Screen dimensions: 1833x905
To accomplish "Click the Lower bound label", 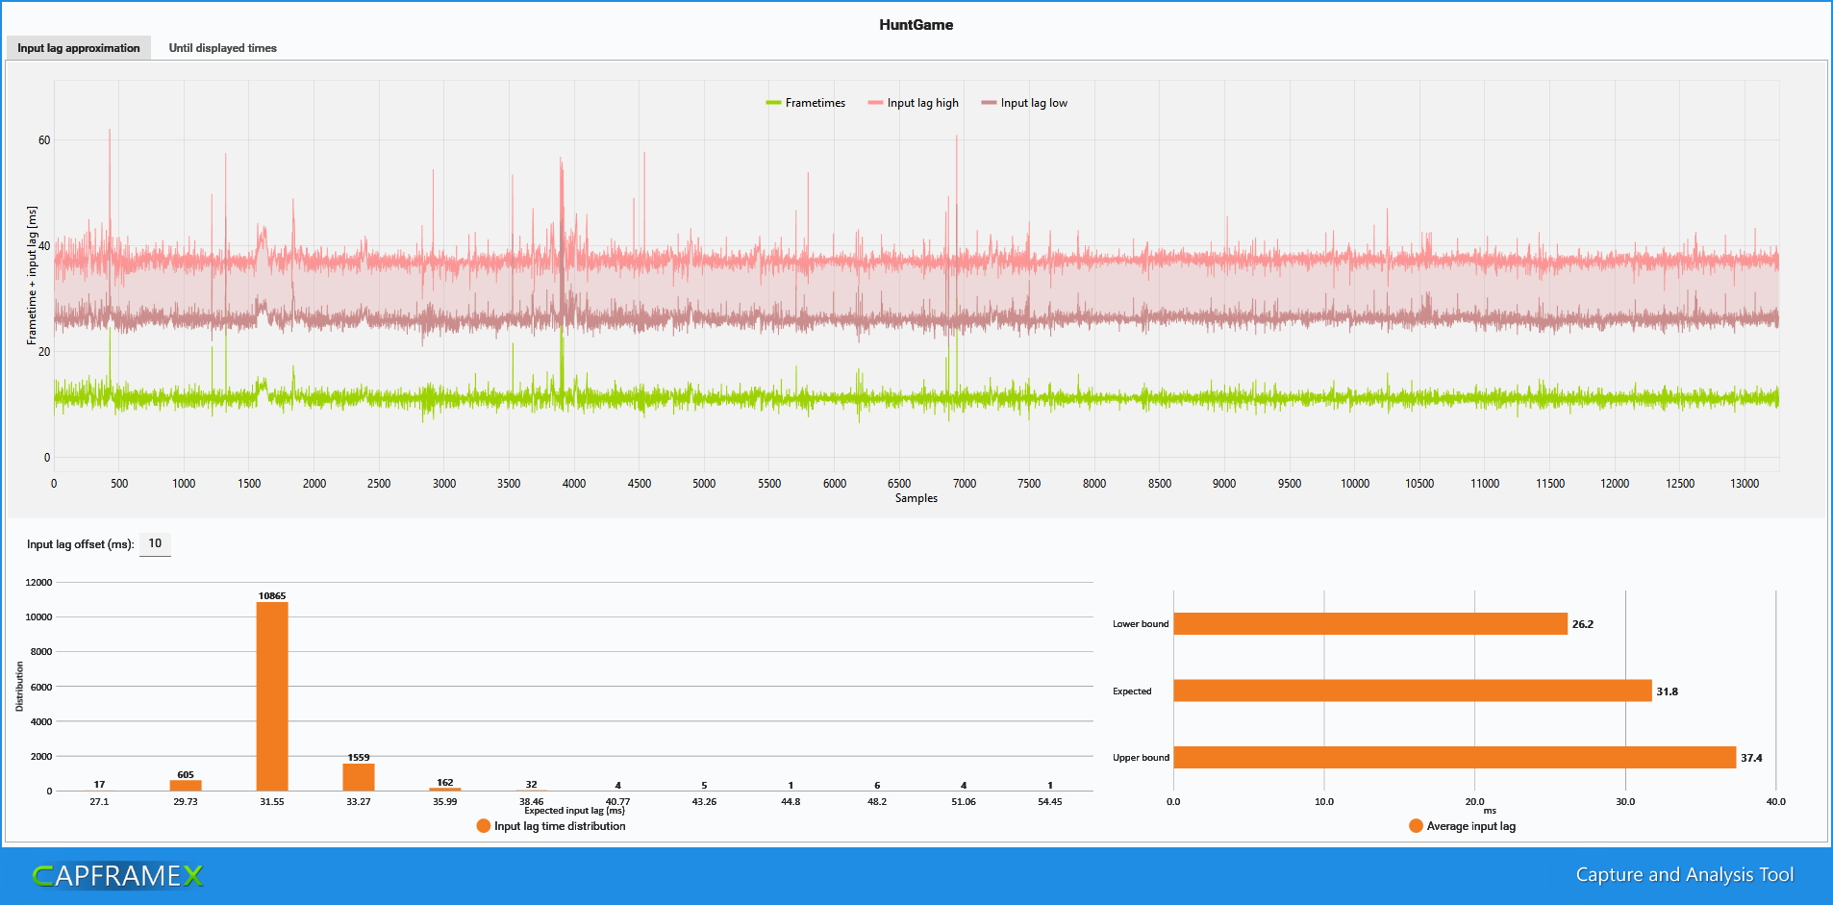I will pyautogui.click(x=1141, y=624).
